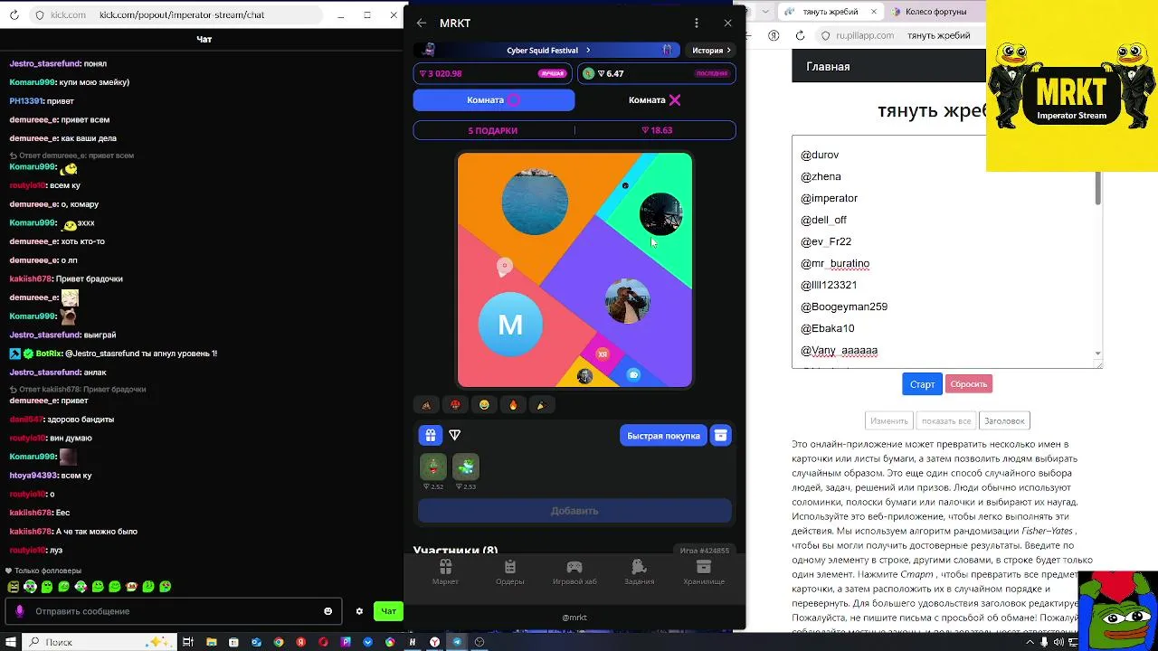Image resolution: width=1158 pixels, height=651 pixels.
Task: Select the gift priced 2.53
Action: click(466, 467)
